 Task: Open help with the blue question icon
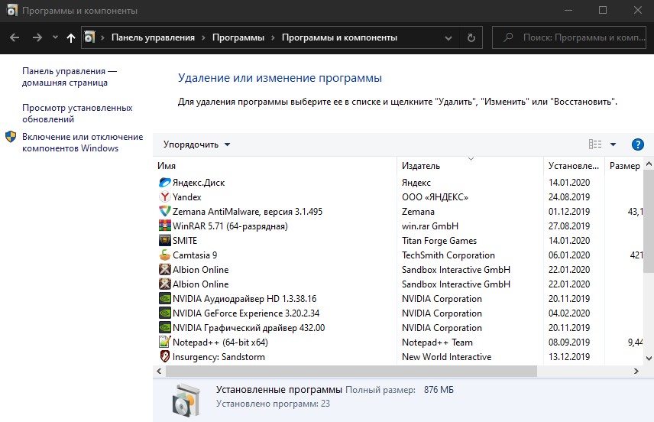(637, 144)
